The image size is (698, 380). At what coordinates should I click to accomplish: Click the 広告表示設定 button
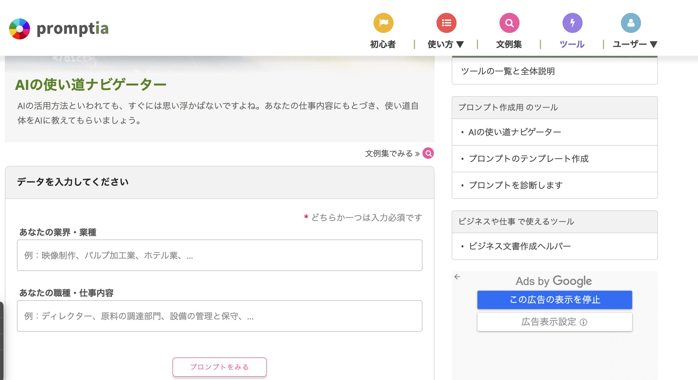click(x=555, y=322)
